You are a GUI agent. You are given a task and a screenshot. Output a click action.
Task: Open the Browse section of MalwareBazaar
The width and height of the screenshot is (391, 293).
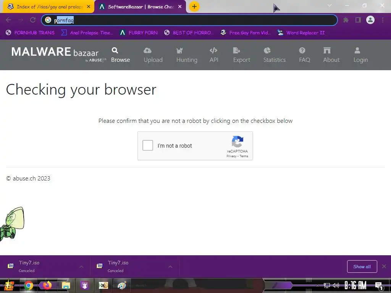(120, 55)
